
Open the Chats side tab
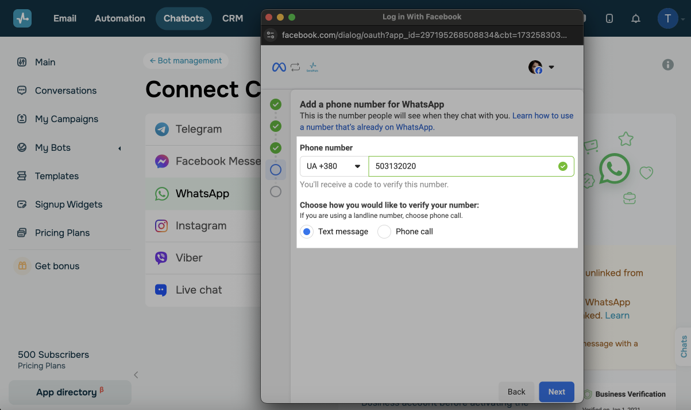coord(684,346)
